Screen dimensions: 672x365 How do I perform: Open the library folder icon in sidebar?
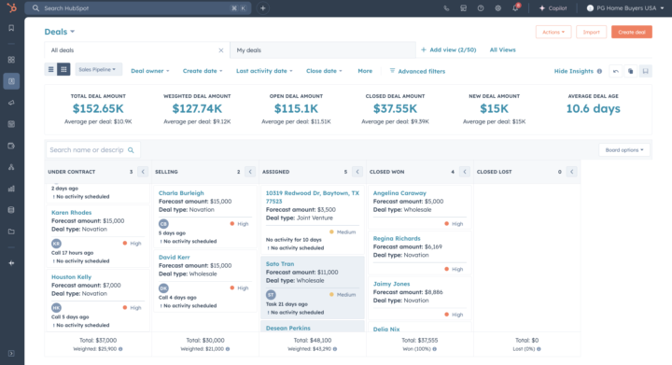pos(11,232)
